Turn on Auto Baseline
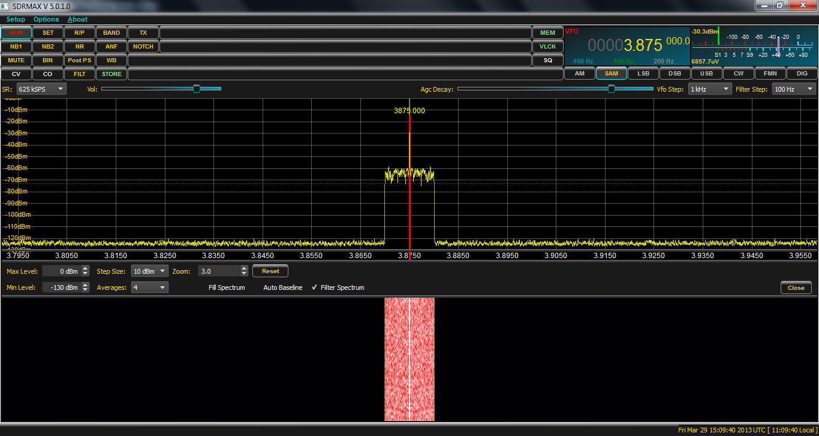Screen dimensions: 819x436 [282, 287]
